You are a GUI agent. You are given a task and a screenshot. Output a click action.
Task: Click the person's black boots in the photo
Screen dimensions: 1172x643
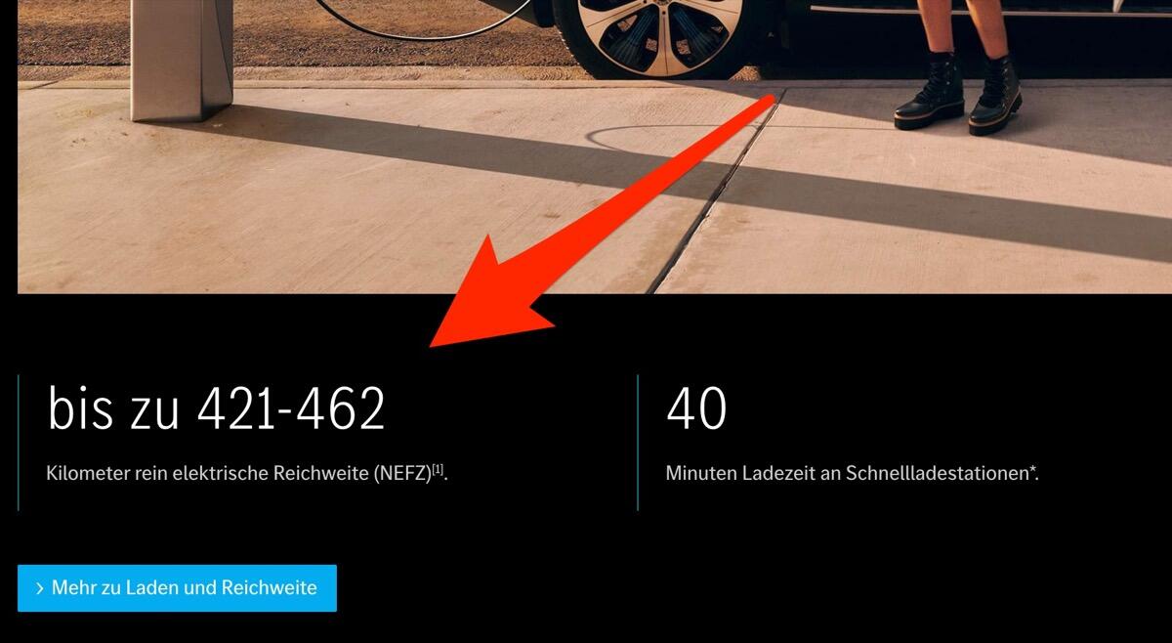pos(957,95)
